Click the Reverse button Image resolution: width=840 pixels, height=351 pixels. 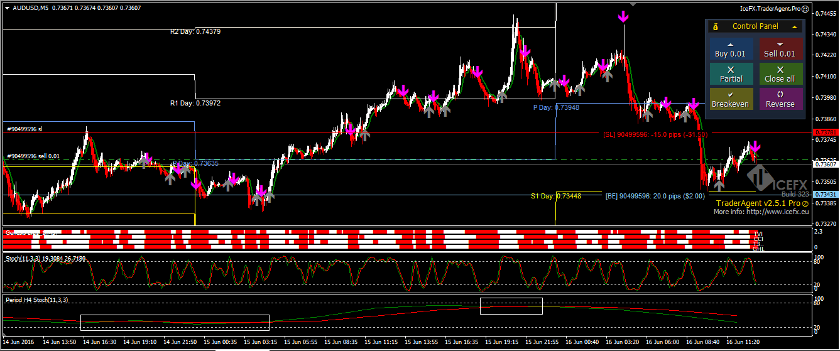(x=780, y=99)
